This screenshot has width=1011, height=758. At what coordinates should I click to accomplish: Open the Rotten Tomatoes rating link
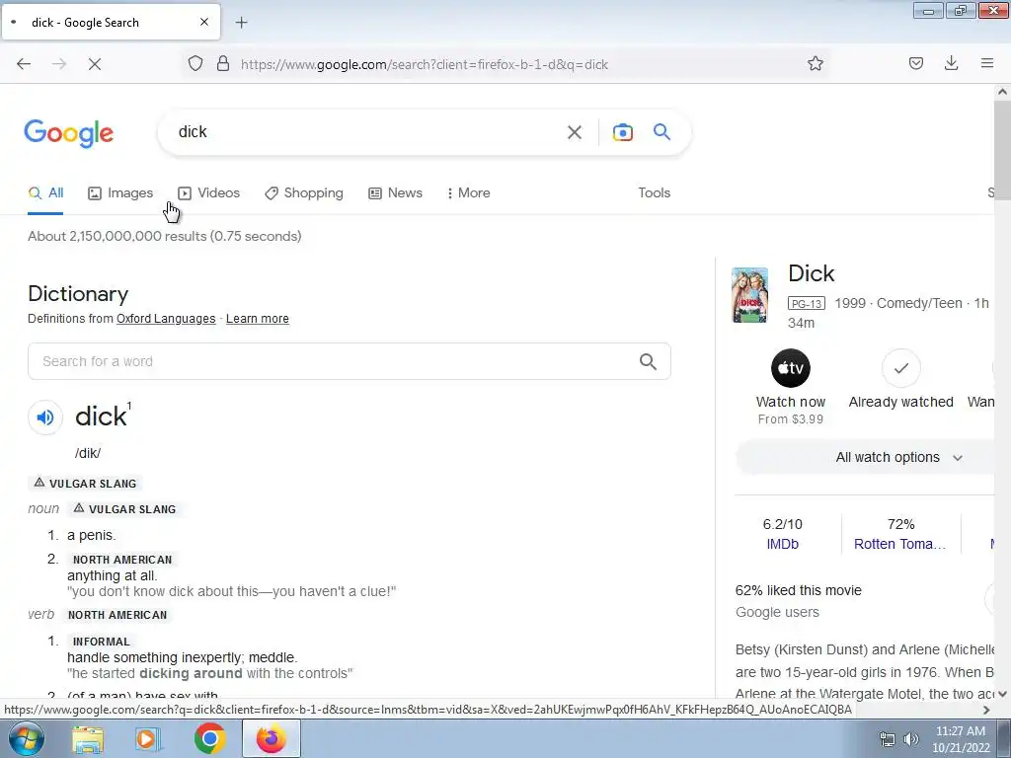tap(900, 544)
